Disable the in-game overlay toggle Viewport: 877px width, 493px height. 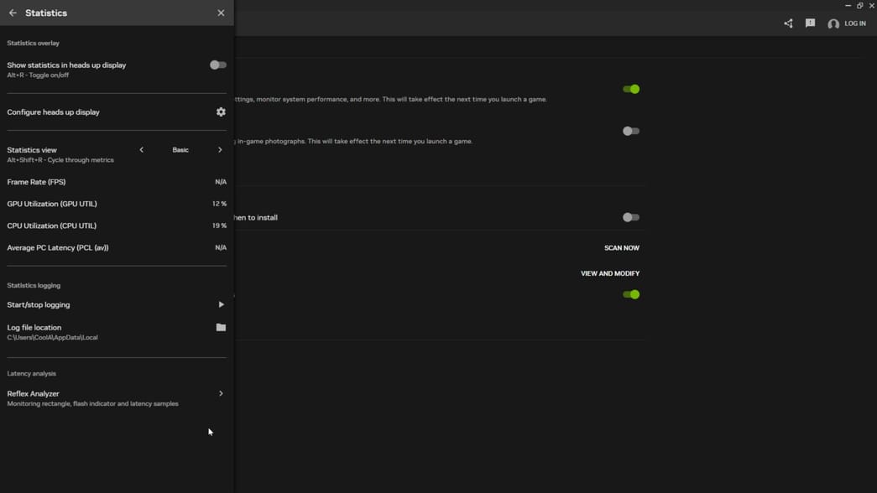[631, 89]
